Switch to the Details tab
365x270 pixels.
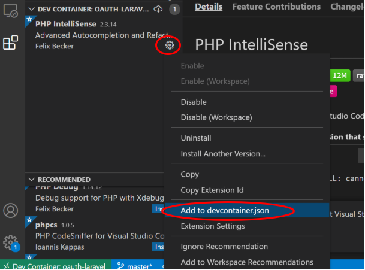(209, 7)
